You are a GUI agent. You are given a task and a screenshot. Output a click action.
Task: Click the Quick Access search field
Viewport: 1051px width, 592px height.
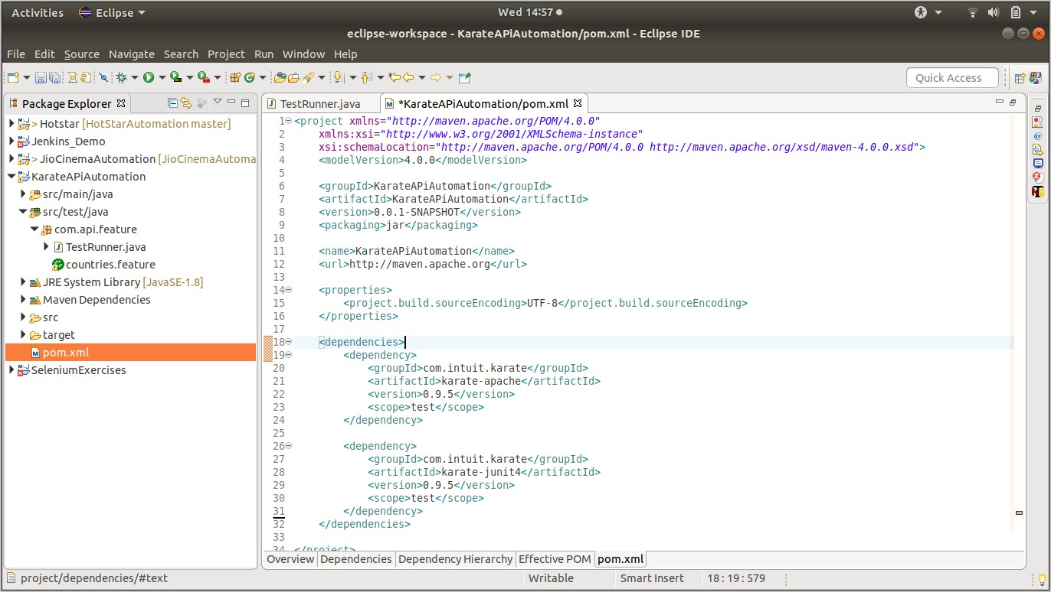point(953,77)
